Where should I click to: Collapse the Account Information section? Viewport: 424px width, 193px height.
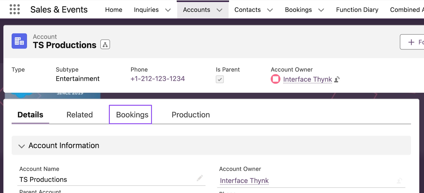click(x=21, y=146)
